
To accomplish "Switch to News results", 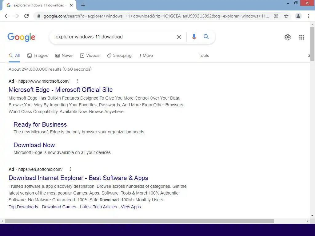I will click(x=64, y=56).
